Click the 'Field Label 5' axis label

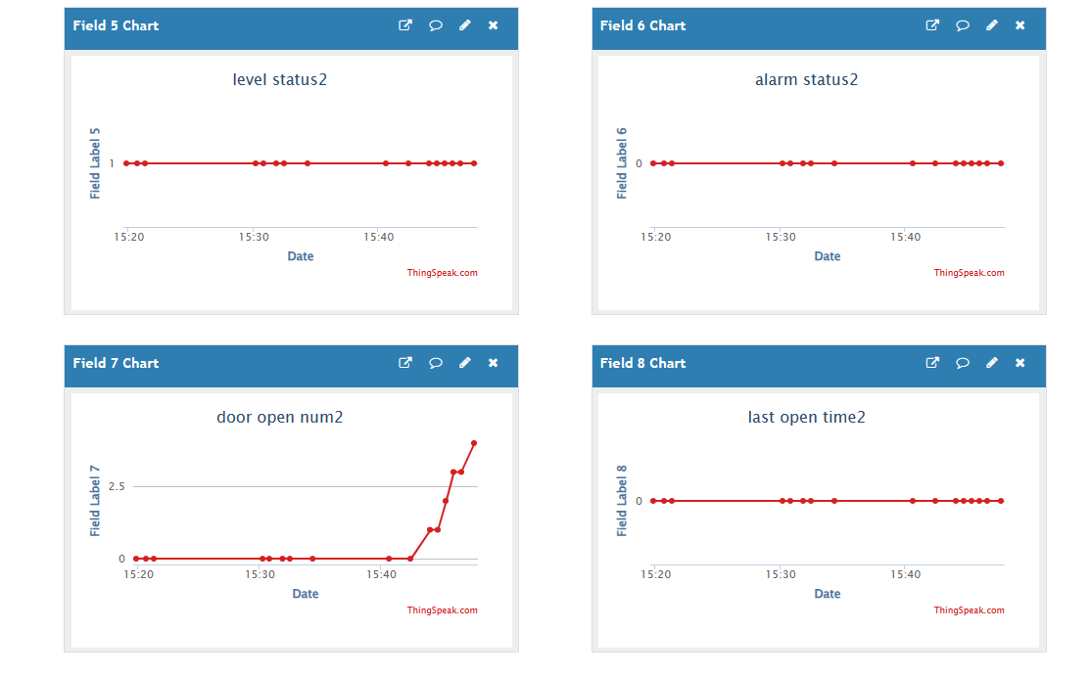[95, 163]
